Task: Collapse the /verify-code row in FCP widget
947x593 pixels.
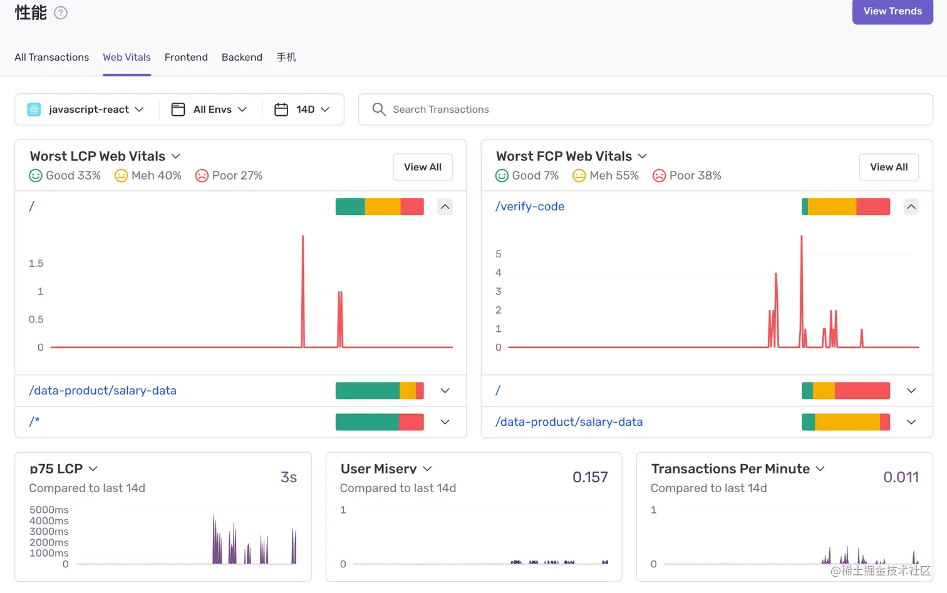Action: click(911, 207)
